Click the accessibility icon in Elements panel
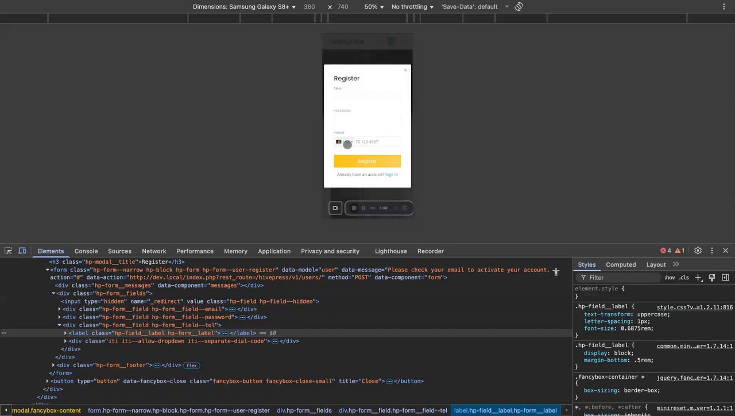The image size is (735, 416). click(x=555, y=272)
